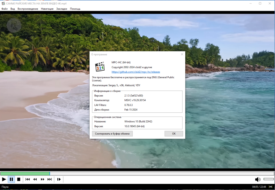
Task: Stop the video with the Stop button
Action: [x=19, y=179]
